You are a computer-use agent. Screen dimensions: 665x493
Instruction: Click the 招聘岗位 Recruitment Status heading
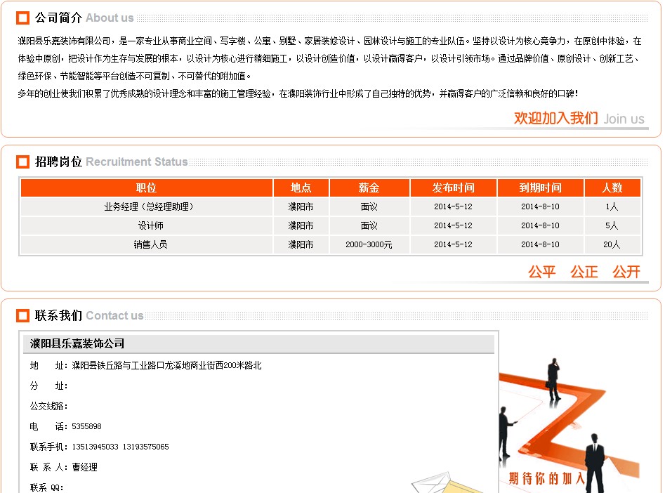(x=111, y=162)
